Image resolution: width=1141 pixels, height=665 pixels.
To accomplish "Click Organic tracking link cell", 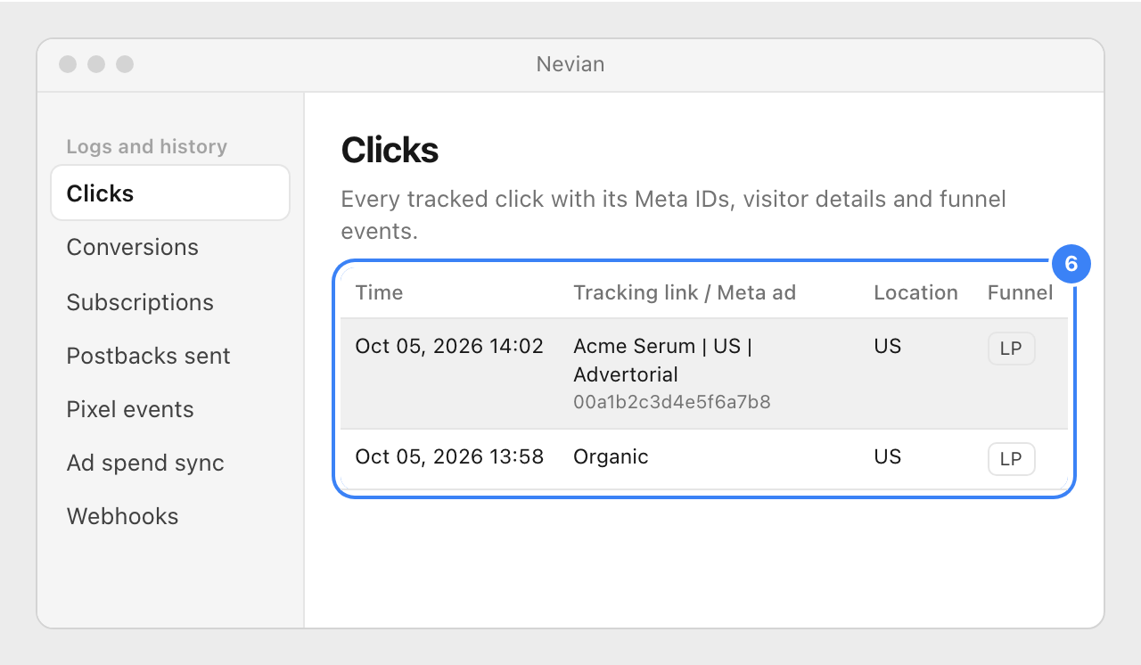I will (611, 456).
